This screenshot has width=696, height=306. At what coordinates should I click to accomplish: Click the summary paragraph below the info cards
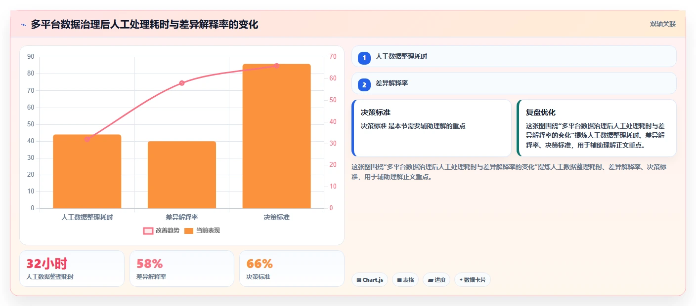(x=509, y=172)
